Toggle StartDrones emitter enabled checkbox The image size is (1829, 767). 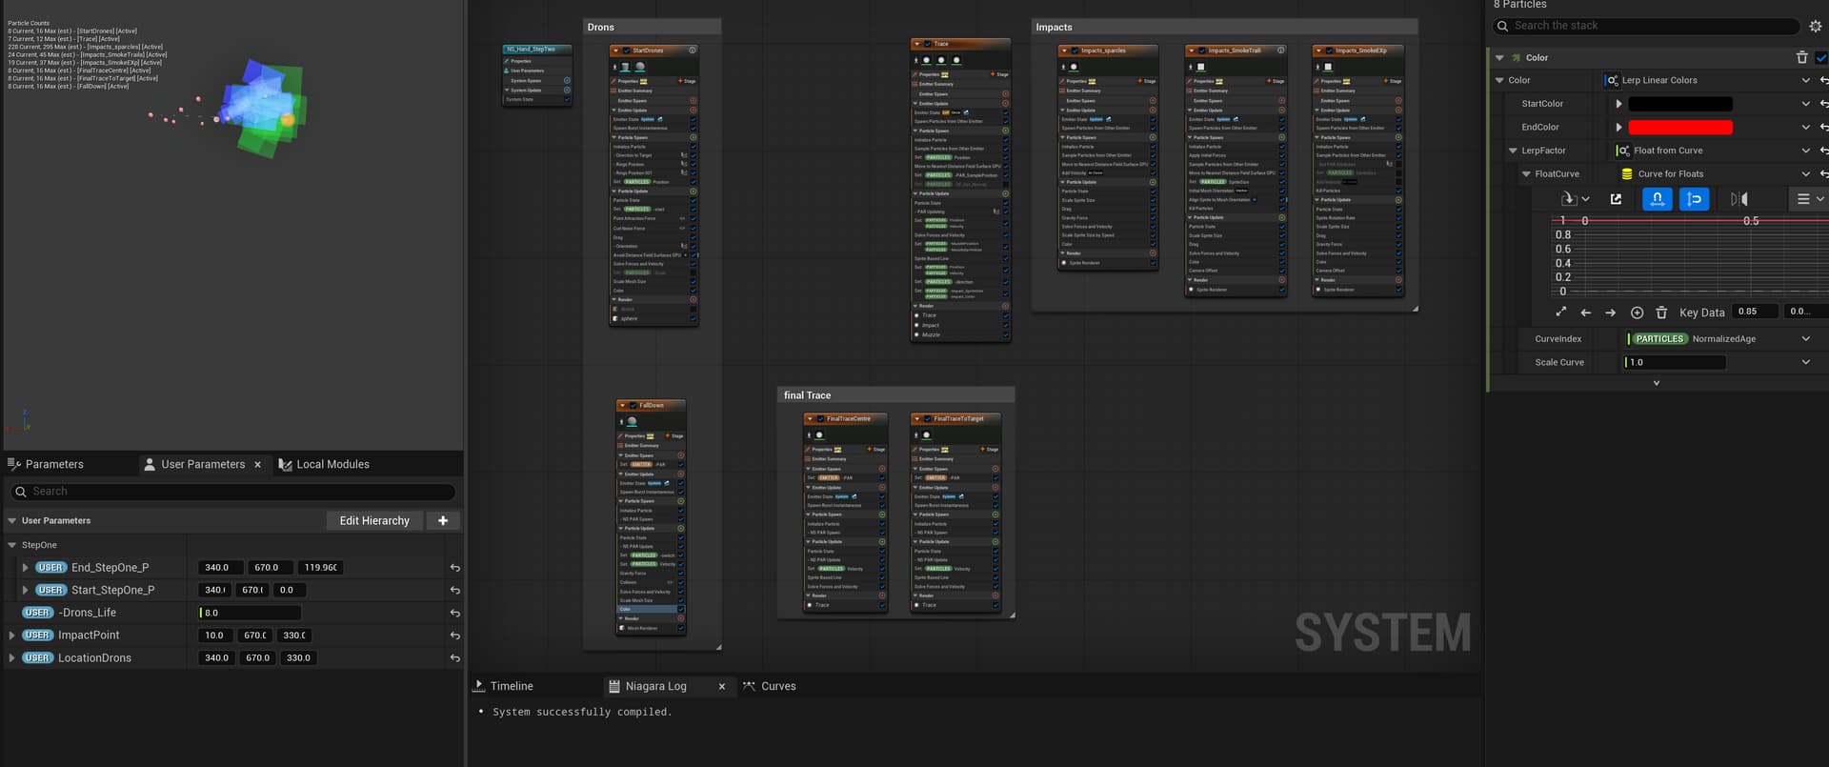pyautogui.click(x=627, y=50)
